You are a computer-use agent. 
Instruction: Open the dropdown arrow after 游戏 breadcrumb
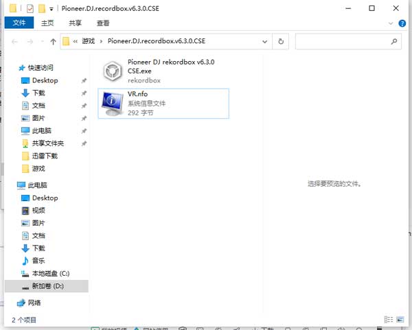[x=101, y=41]
